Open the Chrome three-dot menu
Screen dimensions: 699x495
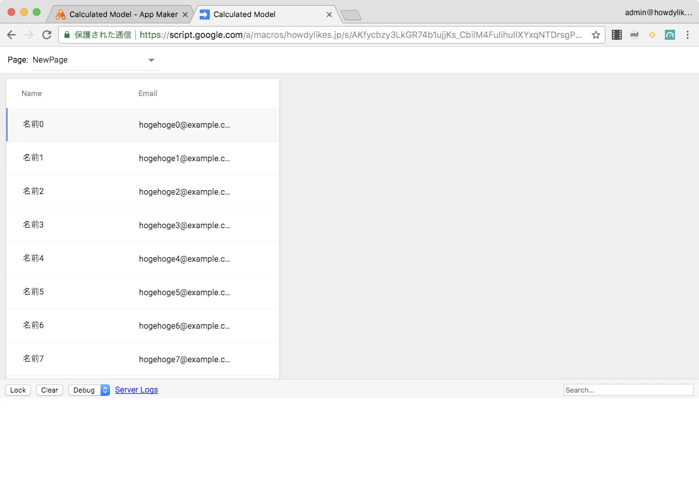click(x=688, y=35)
